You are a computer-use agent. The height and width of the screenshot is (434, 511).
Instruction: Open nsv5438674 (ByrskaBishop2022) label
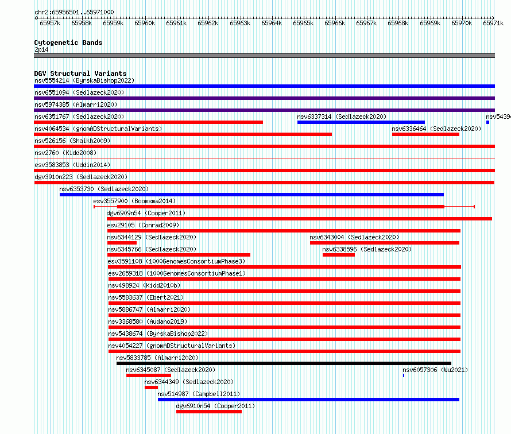[x=158, y=334]
